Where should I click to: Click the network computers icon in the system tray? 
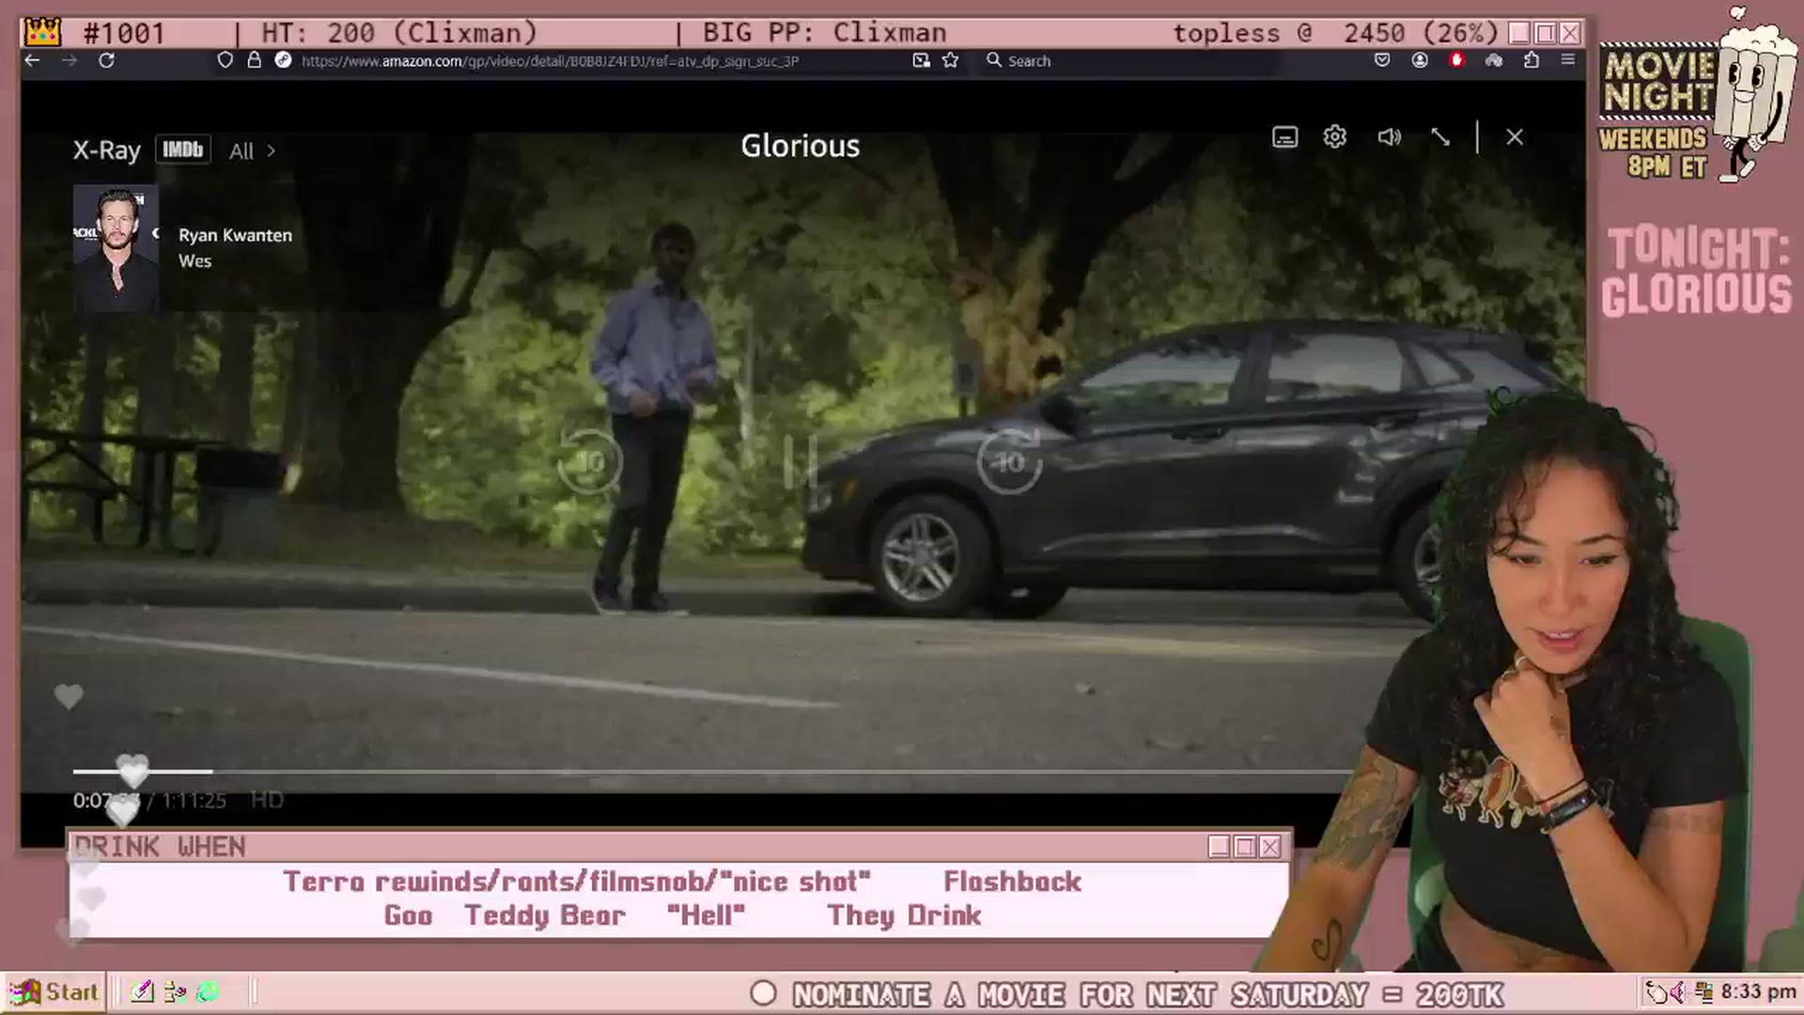[x=1703, y=992]
